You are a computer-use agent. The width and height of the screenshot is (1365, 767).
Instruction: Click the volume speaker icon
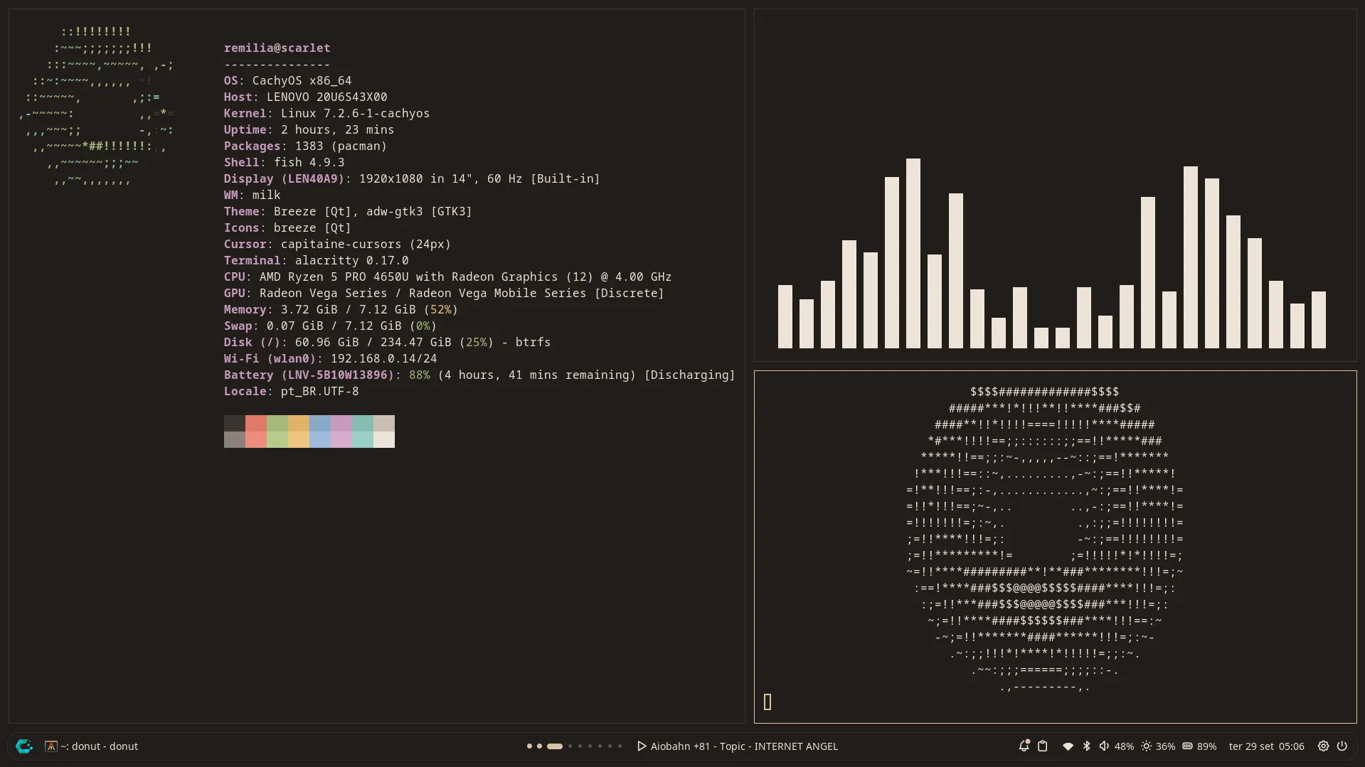point(1104,746)
